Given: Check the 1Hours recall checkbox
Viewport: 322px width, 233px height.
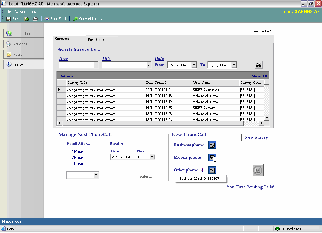Looking at the screenshot, I should click(x=69, y=151).
